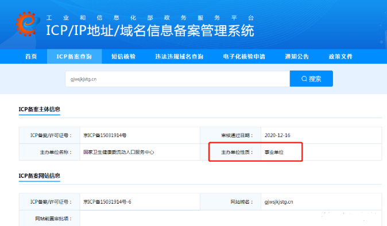Click the ICP备案主体信息 section heading
387x226 pixels.
pos(40,109)
